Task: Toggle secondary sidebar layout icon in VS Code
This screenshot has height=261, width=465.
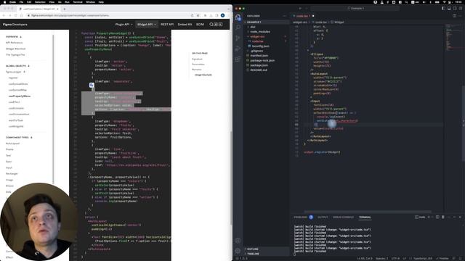Action: tap(455, 8)
